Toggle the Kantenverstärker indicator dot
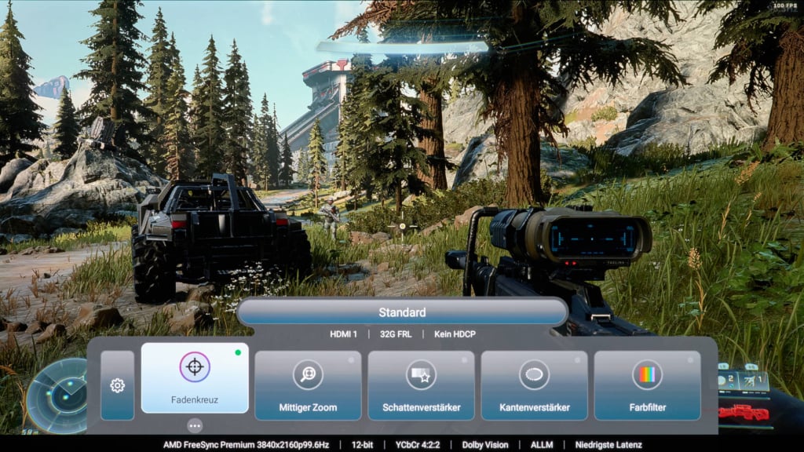This screenshot has height=452, width=804. point(577,360)
